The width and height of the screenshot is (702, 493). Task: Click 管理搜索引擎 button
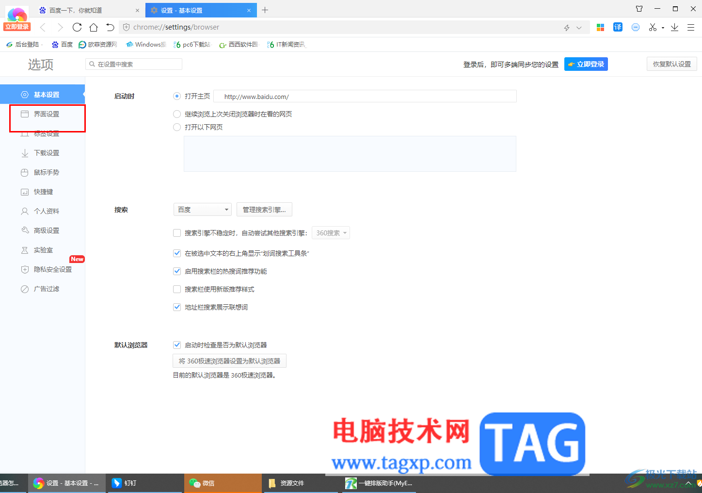tap(264, 210)
